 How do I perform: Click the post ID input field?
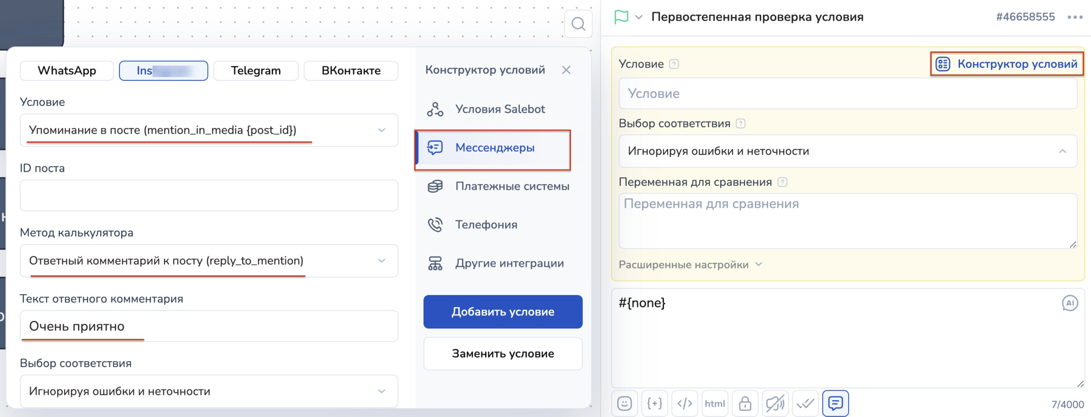click(x=209, y=196)
